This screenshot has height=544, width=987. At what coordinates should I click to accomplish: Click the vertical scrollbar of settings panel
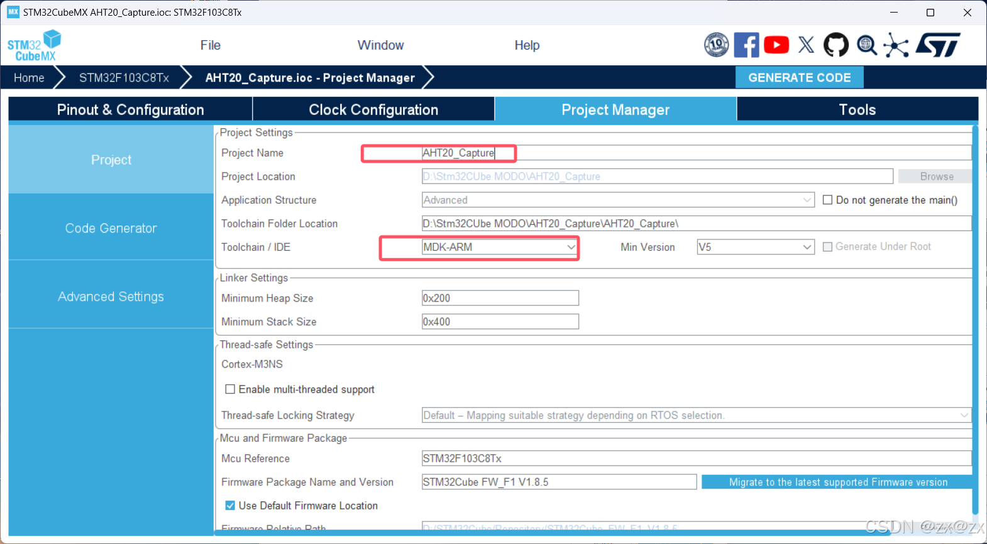[975, 320]
